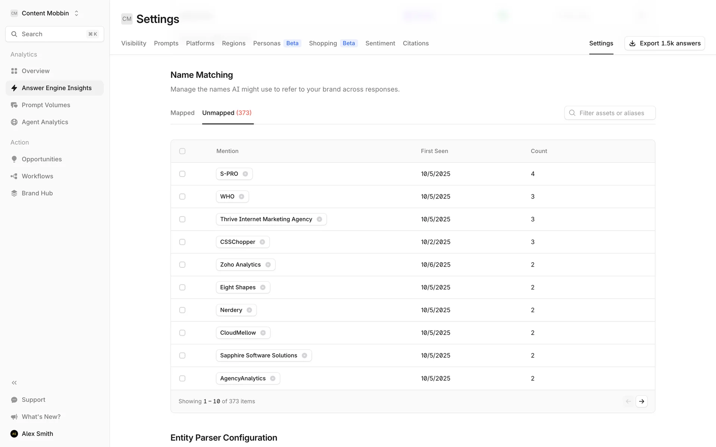Open the What's New? link
The image size is (716, 447).
[41, 416]
